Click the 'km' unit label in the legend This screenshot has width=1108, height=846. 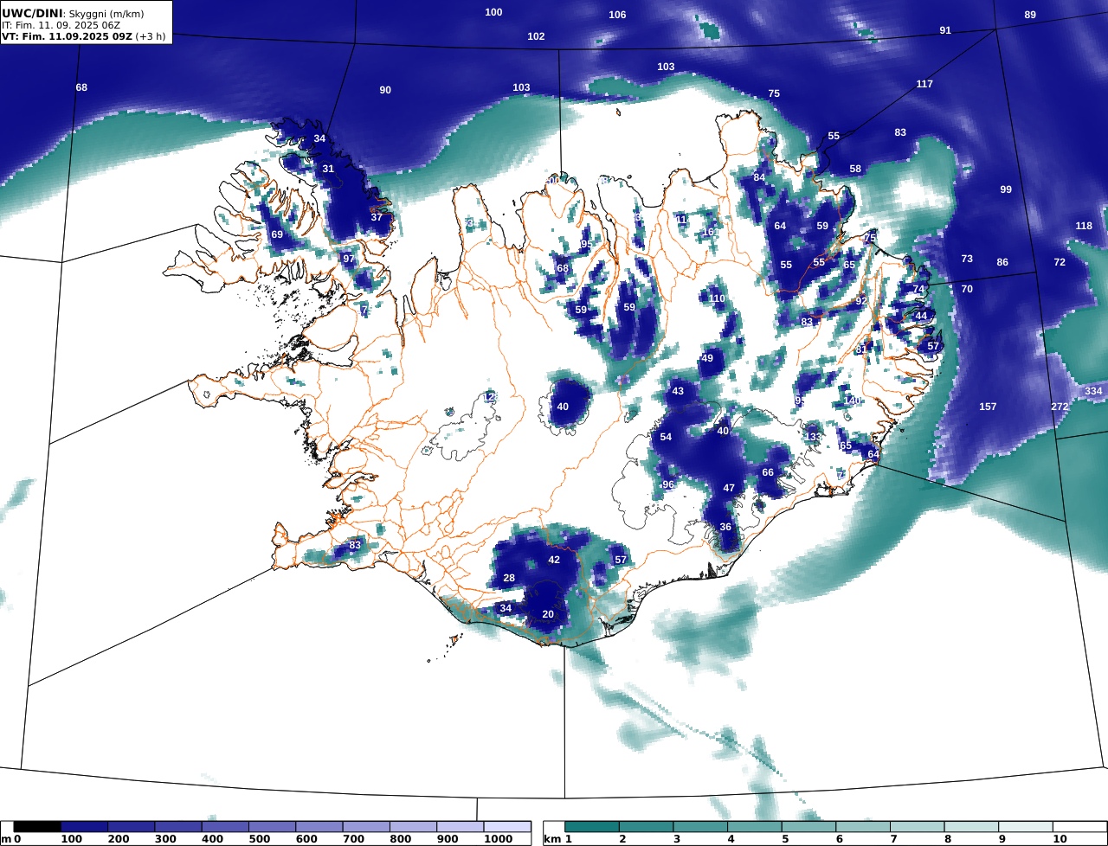pyautogui.click(x=552, y=839)
